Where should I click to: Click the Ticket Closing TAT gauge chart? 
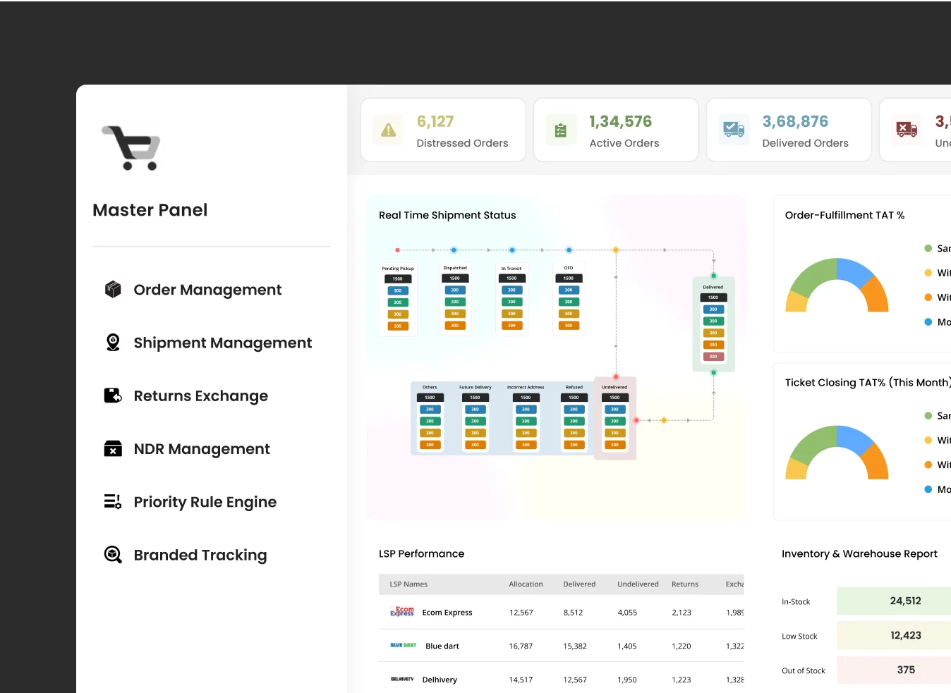coord(837,452)
